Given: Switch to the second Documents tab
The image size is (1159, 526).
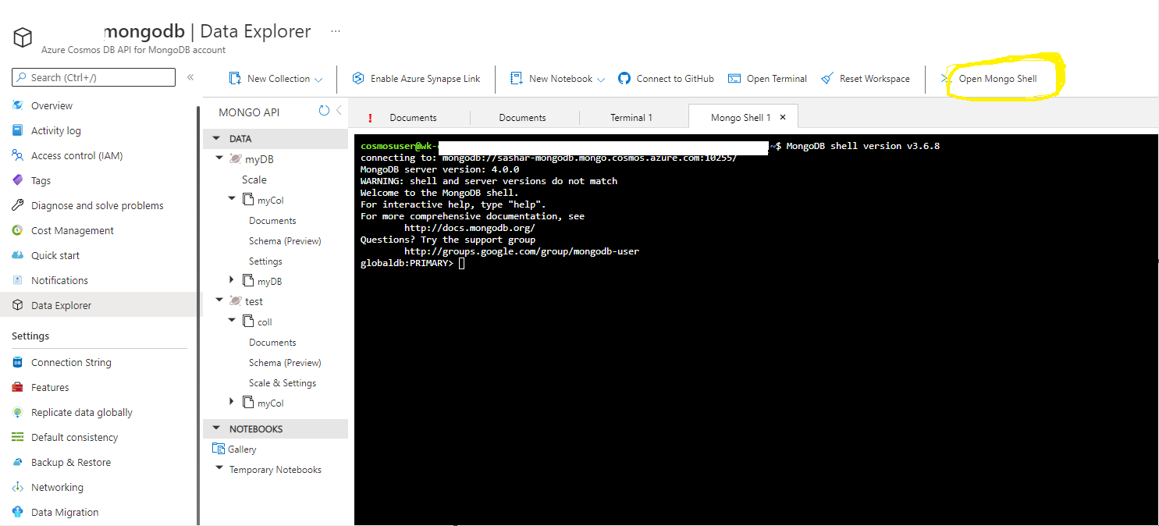Looking at the screenshot, I should pos(523,117).
